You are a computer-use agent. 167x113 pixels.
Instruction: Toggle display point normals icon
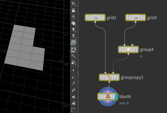point(73,77)
